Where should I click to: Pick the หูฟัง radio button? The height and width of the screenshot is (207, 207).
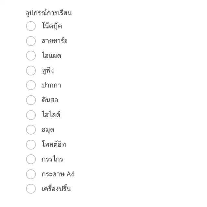(x=31, y=71)
